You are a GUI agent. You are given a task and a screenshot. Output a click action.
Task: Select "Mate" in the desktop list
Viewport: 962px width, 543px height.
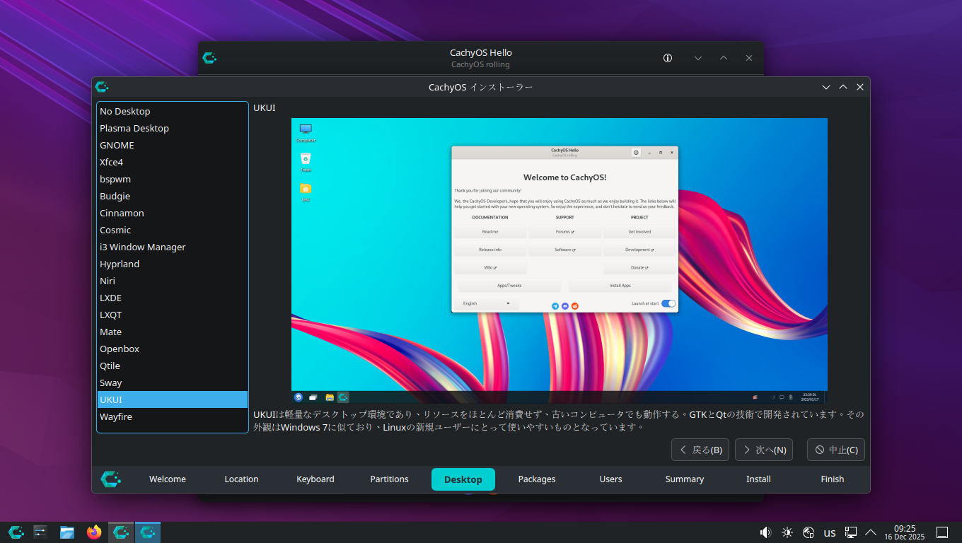(173, 332)
